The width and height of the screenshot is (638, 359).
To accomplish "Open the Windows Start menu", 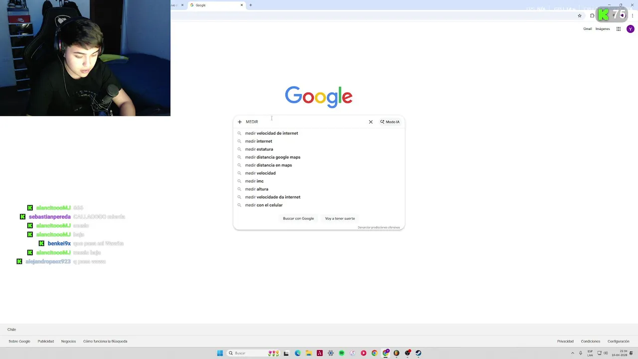I will pos(220,353).
